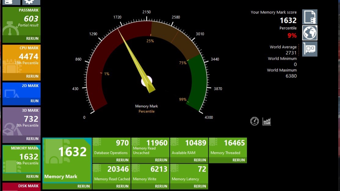Viewport: 340px width, 191px height.
Task: Open the Memory Read Cached 20346 tile
Action: tap(111, 174)
